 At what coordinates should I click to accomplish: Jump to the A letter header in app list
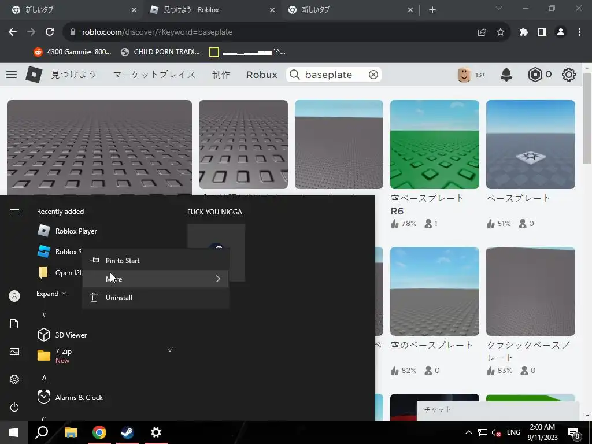(44, 378)
